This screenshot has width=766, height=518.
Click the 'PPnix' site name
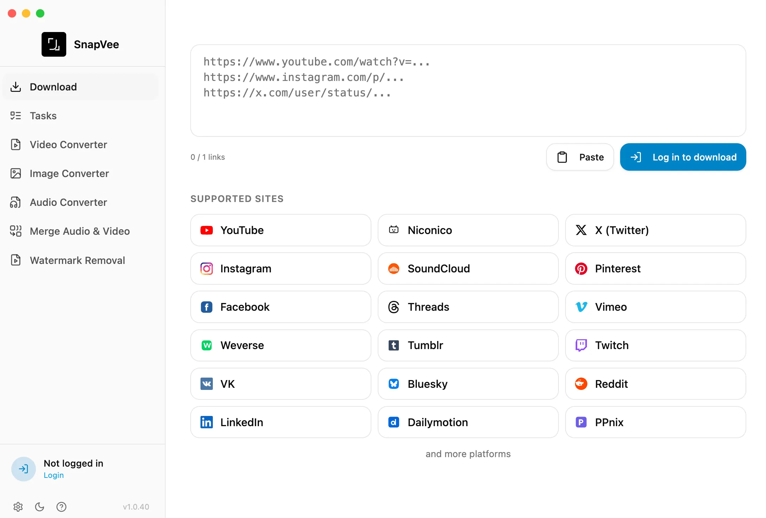(x=609, y=422)
